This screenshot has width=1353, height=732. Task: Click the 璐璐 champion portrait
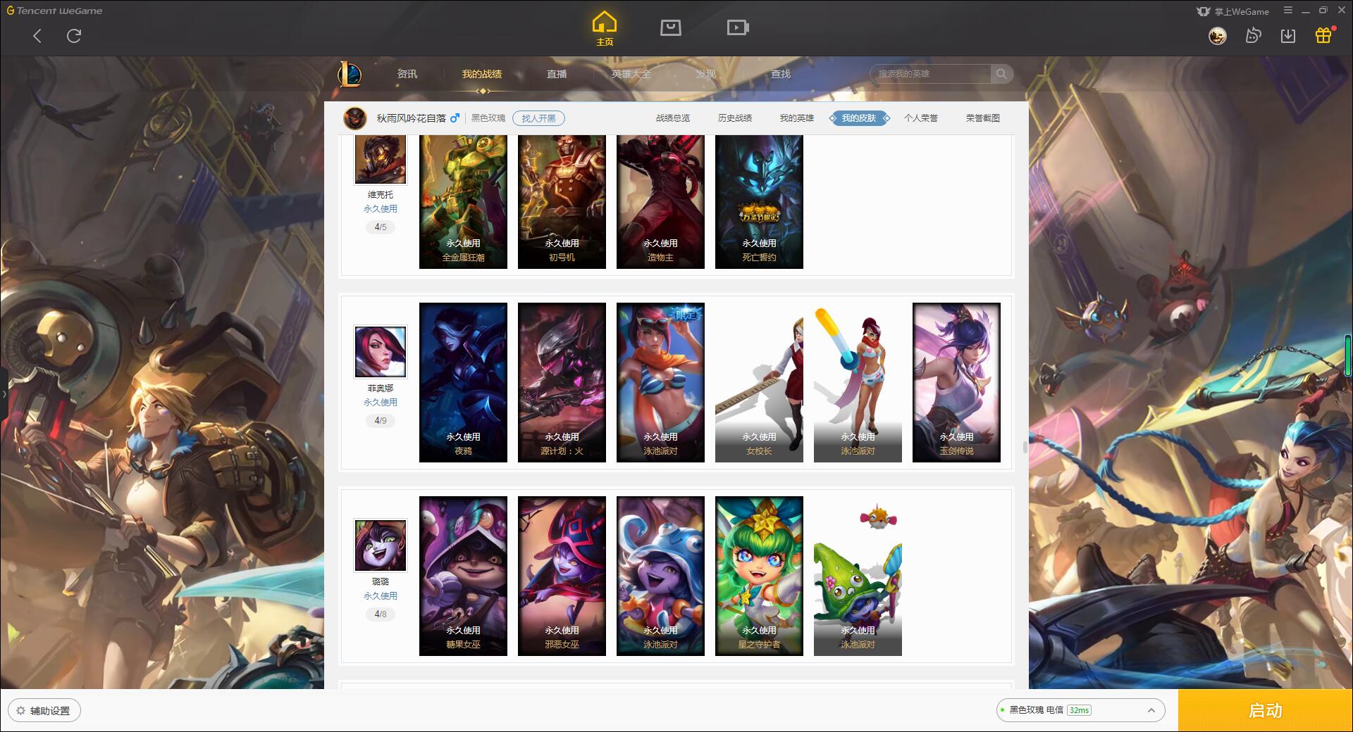(x=381, y=545)
